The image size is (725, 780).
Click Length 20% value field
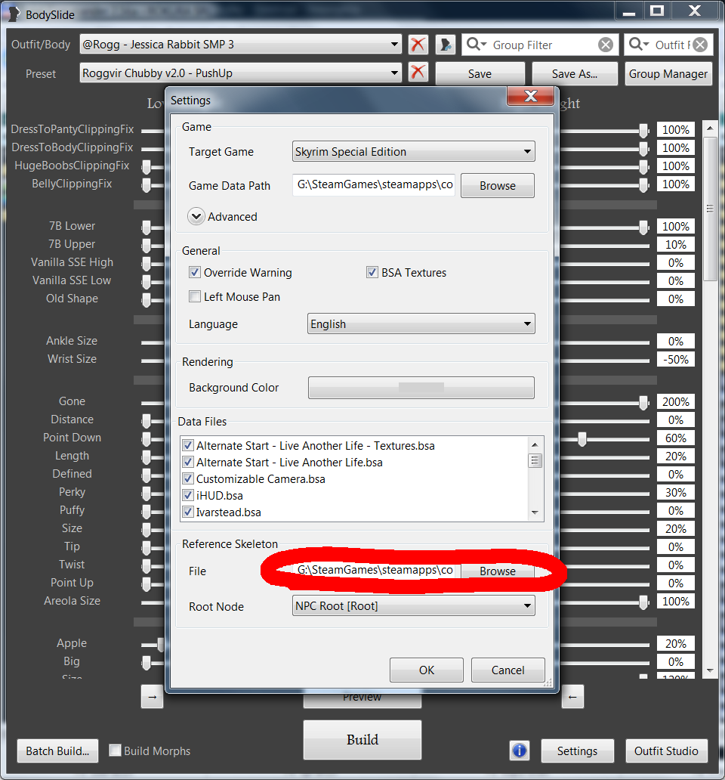(x=675, y=456)
